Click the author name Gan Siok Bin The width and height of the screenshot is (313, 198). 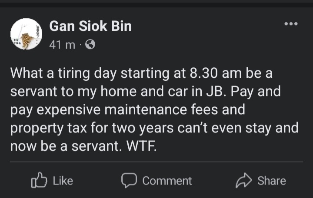(90, 26)
